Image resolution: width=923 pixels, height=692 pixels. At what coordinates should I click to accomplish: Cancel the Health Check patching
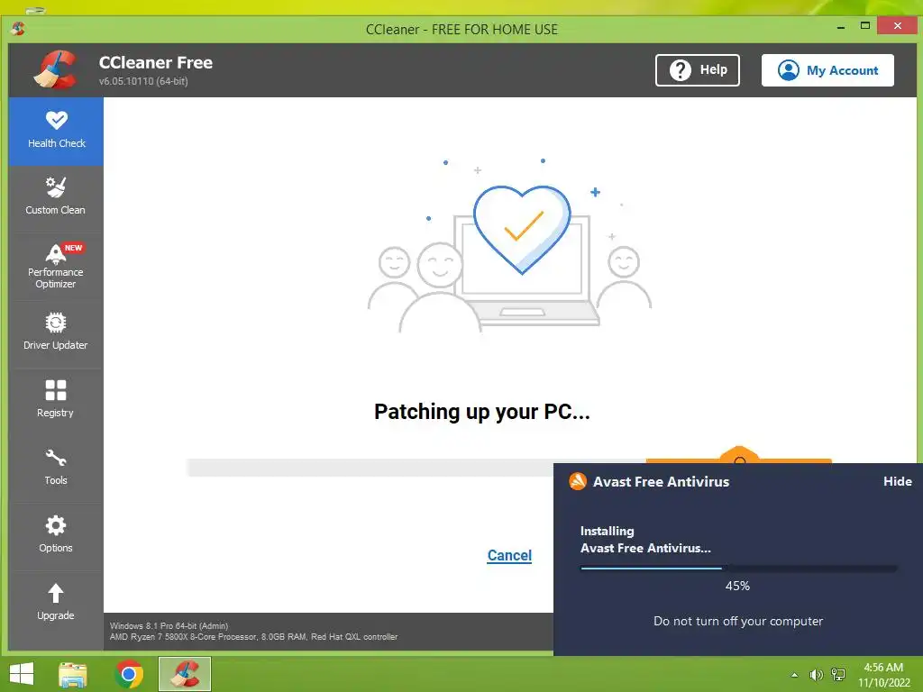(509, 555)
